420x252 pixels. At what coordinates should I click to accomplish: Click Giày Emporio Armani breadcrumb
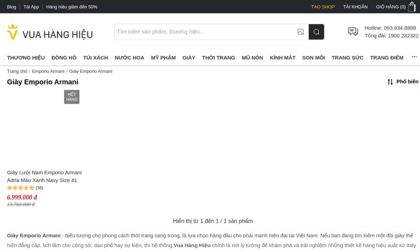91,71
